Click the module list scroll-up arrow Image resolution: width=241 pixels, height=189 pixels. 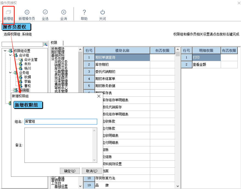click(x=80, y=49)
